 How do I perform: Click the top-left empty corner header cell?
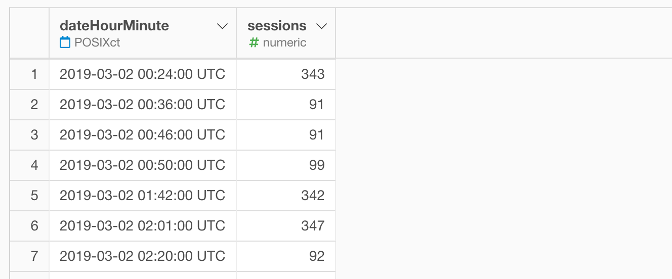(29, 33)
